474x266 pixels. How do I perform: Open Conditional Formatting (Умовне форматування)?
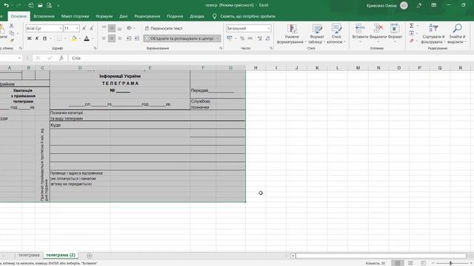[x=291, y=34]
